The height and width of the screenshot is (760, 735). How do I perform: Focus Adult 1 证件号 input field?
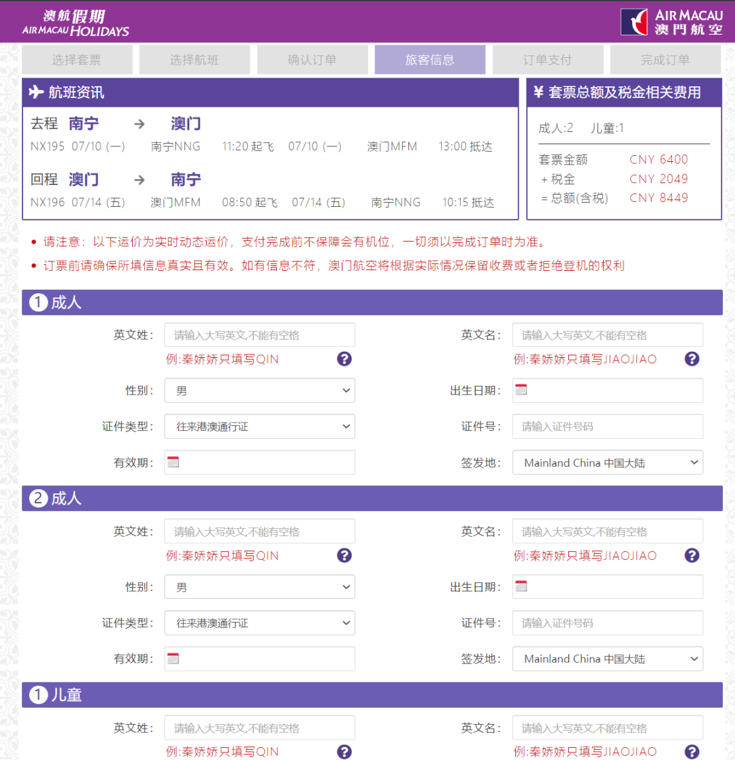[608, 426]
